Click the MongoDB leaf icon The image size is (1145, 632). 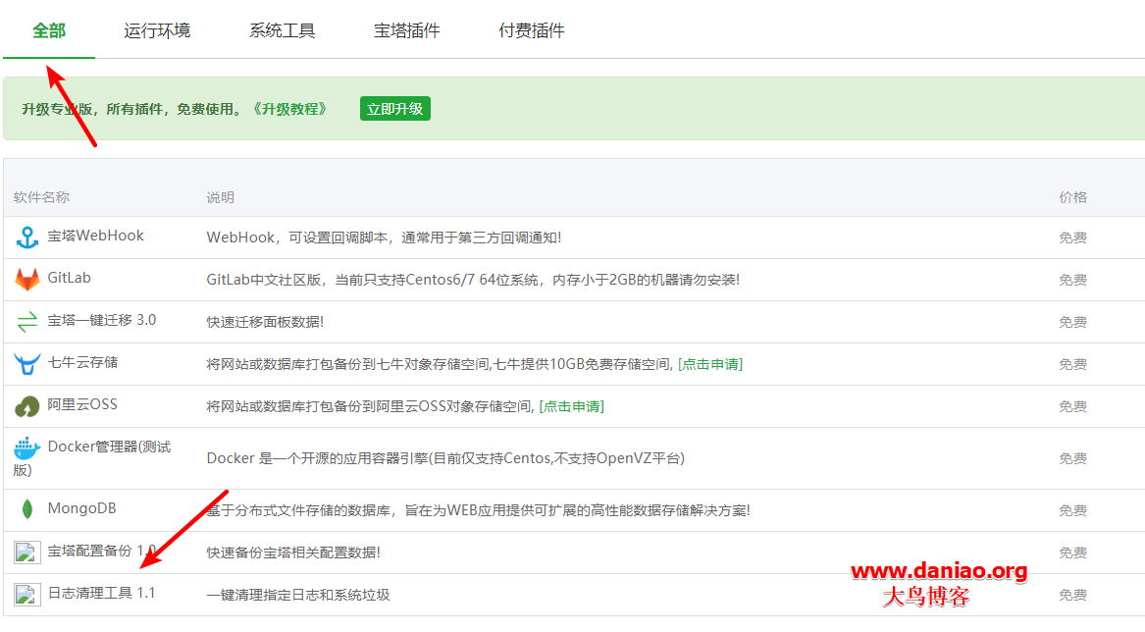point(27,509)
